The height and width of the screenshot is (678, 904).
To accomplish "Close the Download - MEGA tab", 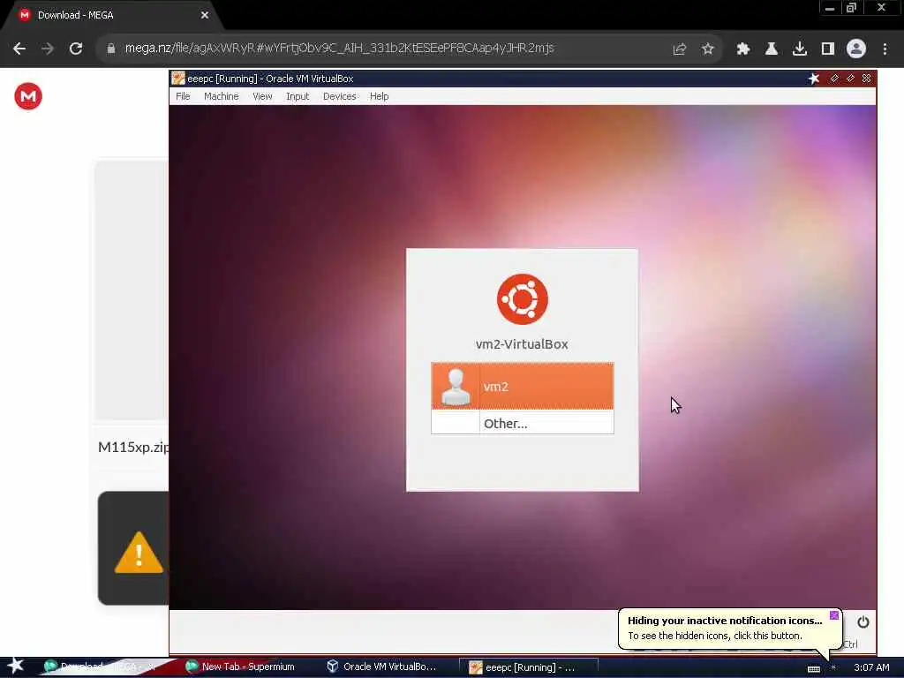I will (205, 16).
